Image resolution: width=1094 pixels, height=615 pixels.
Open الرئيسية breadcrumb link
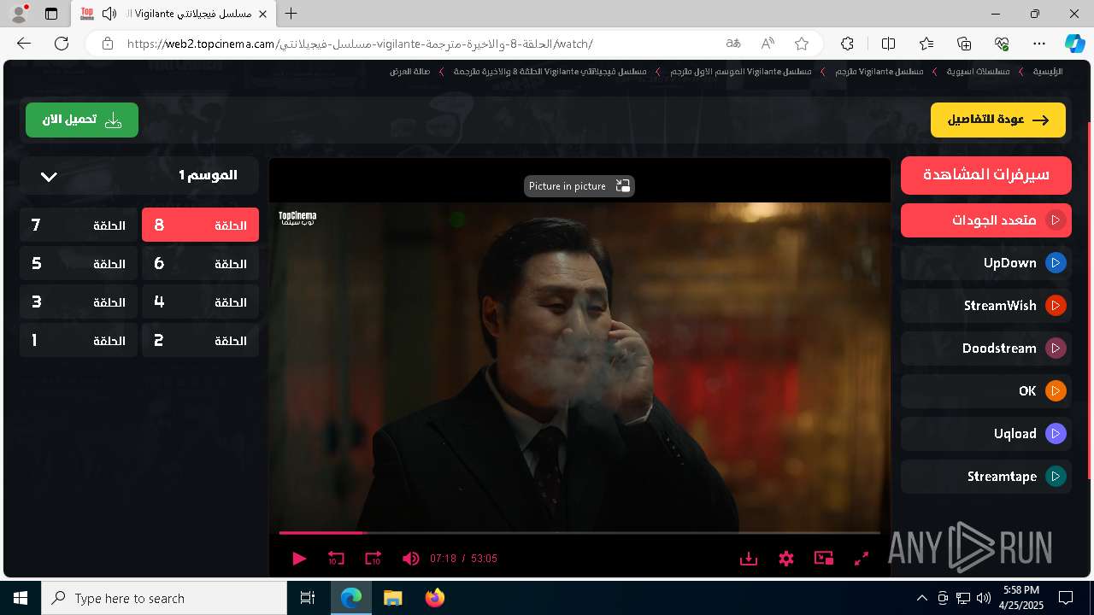pyautogui.click(x=1048, y=72)
